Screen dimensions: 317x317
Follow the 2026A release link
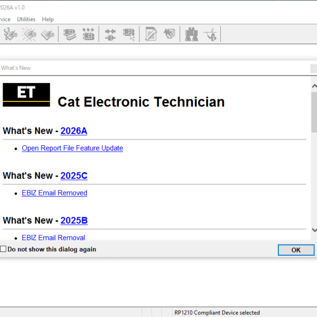74,131
